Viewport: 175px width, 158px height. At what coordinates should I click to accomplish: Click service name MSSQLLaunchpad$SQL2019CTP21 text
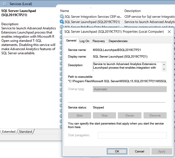[117, 50]
